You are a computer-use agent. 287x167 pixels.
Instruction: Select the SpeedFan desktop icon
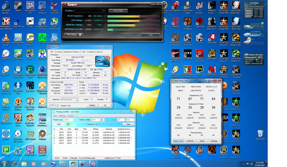pyautogui.click(x=30, y=87)
